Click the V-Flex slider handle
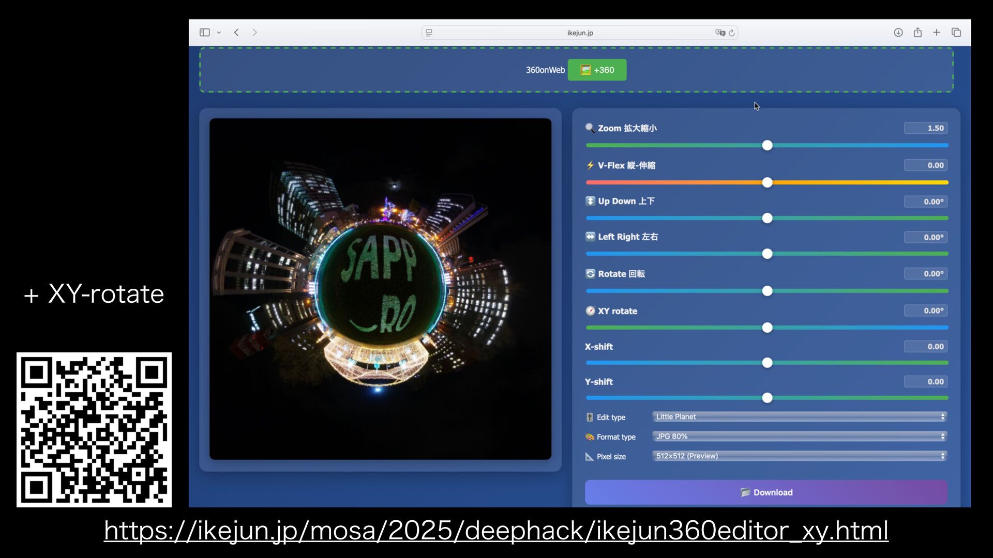This screenshot has height=558, width=993. tap(768, 182)
